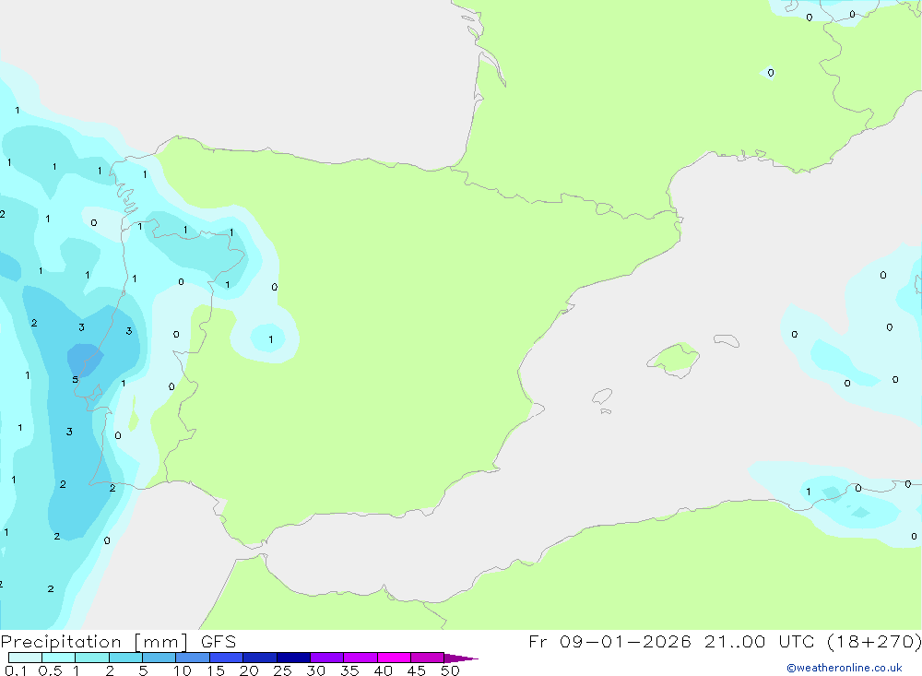The image size is (922, 676).
Task: Click the small Ibiza island outline
Action: [x=603, y=397]
